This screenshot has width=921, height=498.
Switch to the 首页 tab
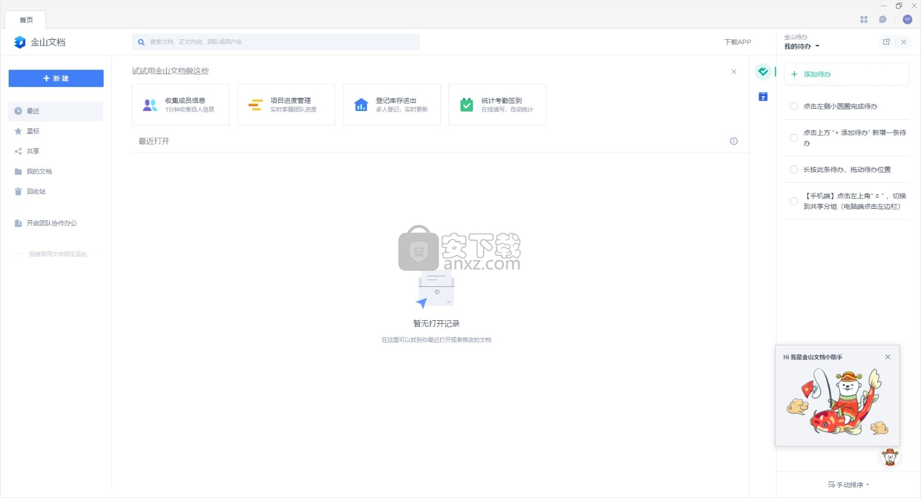(26, 20)
